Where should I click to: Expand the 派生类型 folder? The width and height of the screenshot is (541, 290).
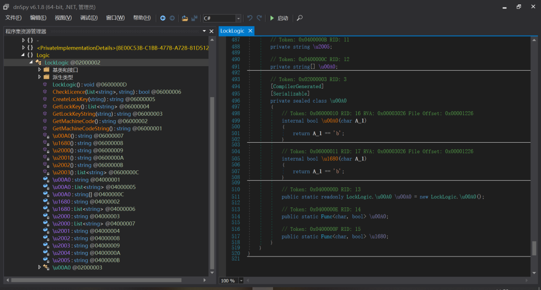[40, 77]
